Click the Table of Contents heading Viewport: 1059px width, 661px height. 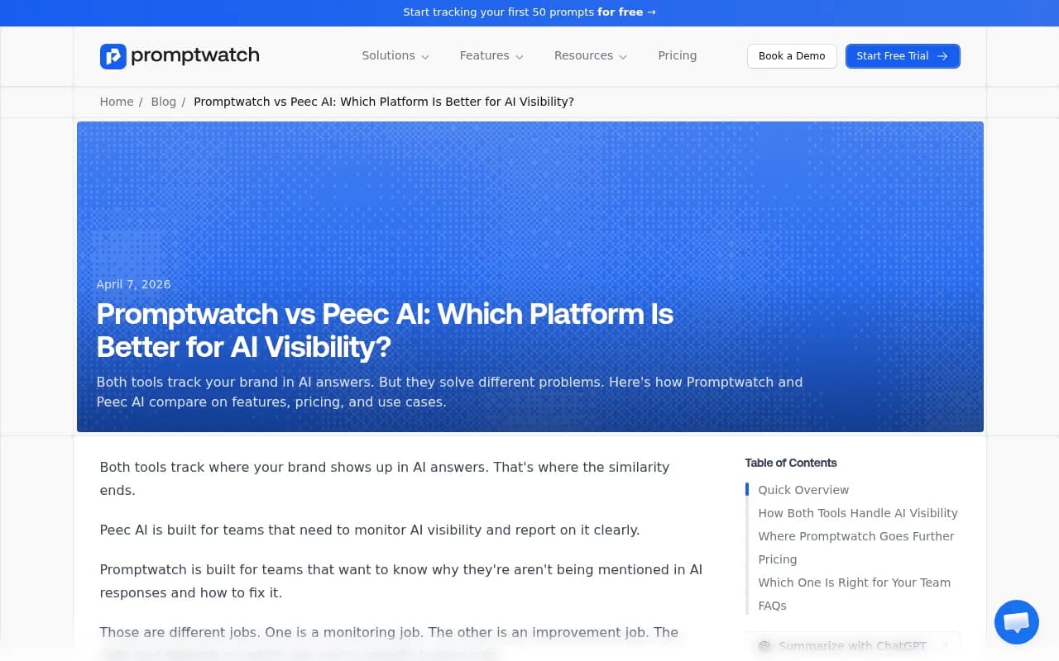click(791, 463)
